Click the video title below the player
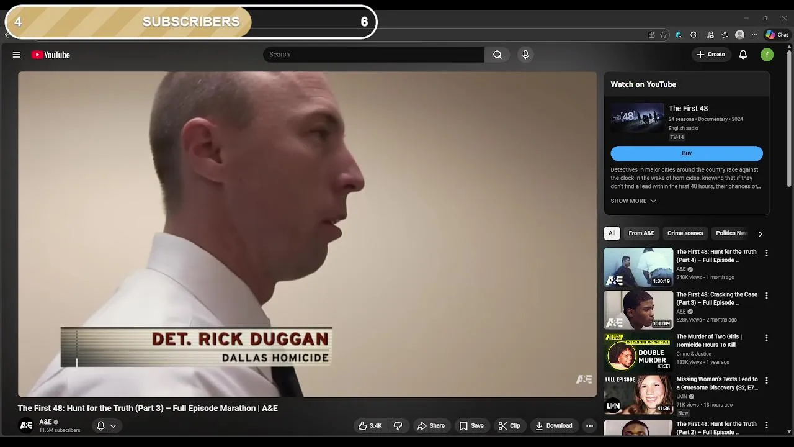 tap(148, 408)
